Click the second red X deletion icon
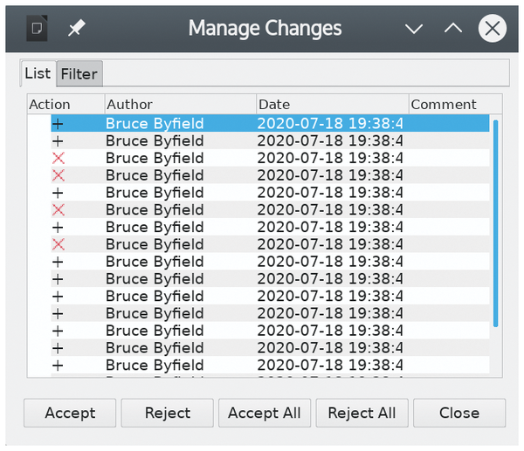 pos(59,175)
